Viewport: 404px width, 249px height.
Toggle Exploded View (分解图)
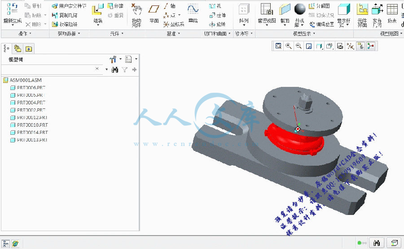(319, 6)
